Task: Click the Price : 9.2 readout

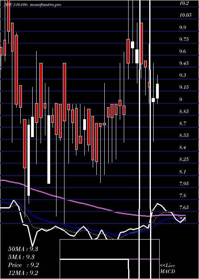Action: [x=23, y=265]
